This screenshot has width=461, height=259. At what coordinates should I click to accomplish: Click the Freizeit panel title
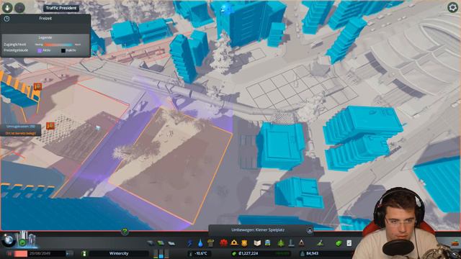[x=45, y=19]
